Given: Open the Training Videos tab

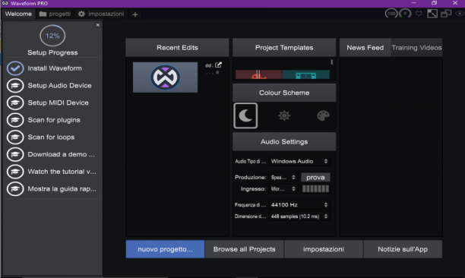Looking at the screenshot, I should pyautogui.click(x=416, y=48).
